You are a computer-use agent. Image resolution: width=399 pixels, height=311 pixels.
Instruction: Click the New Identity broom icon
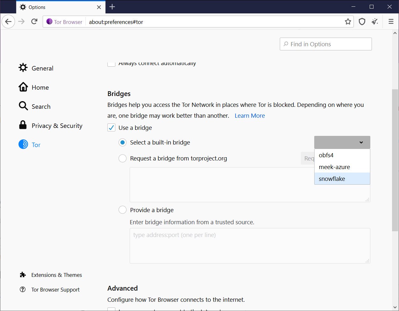click(374, 22)
